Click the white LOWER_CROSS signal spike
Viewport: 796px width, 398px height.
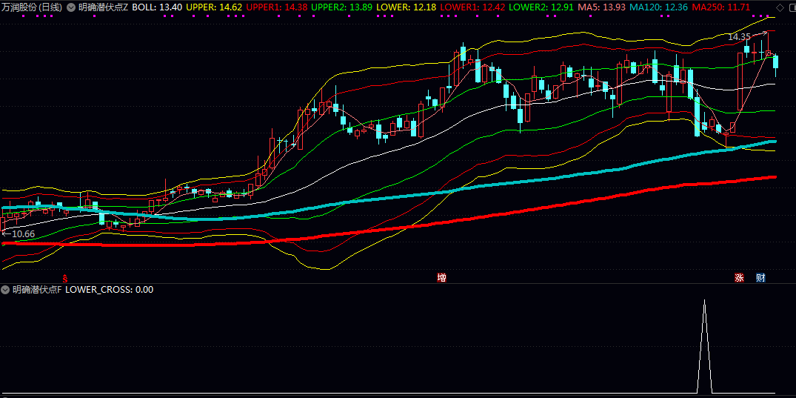pos(704,345)
